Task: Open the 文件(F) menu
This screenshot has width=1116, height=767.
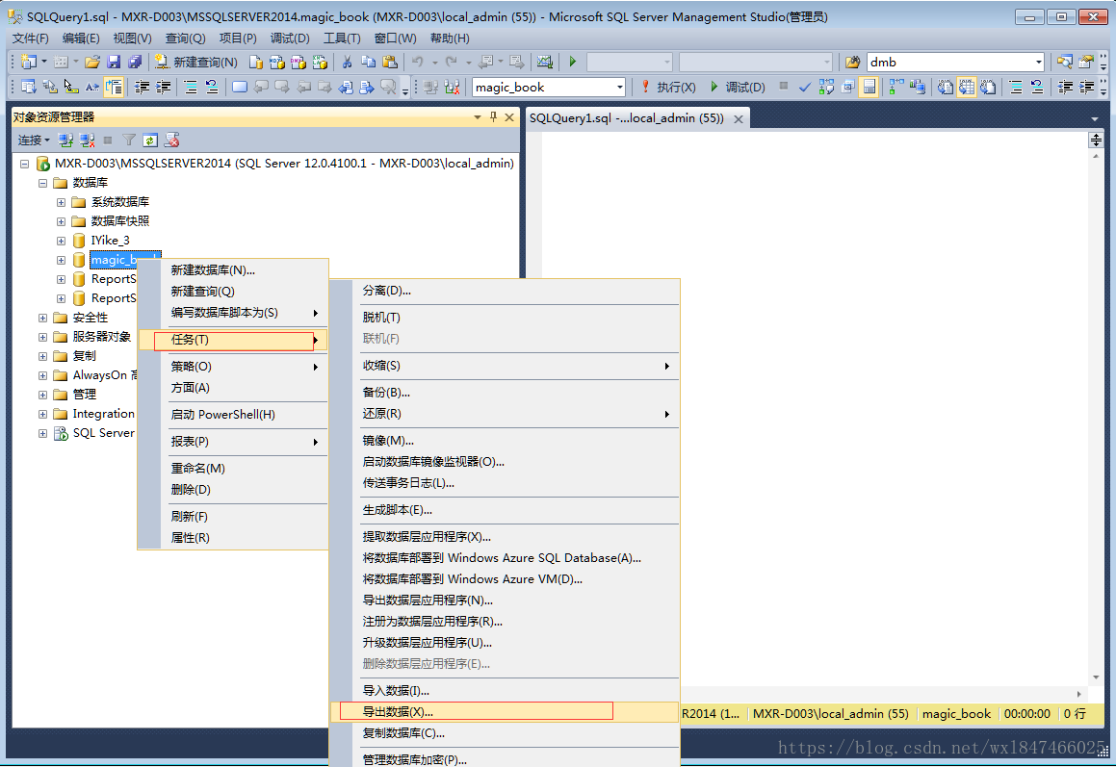Action: pyautogui.click(x=31, y=38)
